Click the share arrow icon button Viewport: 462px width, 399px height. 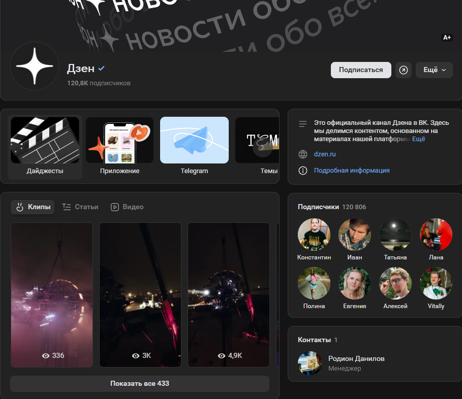(404, 70)
